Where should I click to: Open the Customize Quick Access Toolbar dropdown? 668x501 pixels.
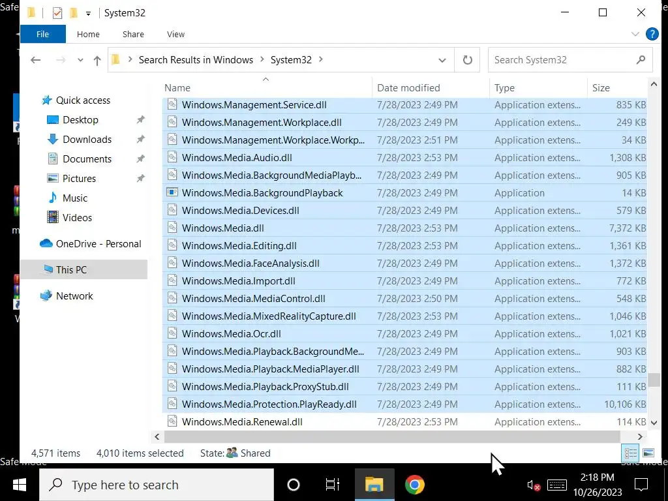click(x=88, y=14)
